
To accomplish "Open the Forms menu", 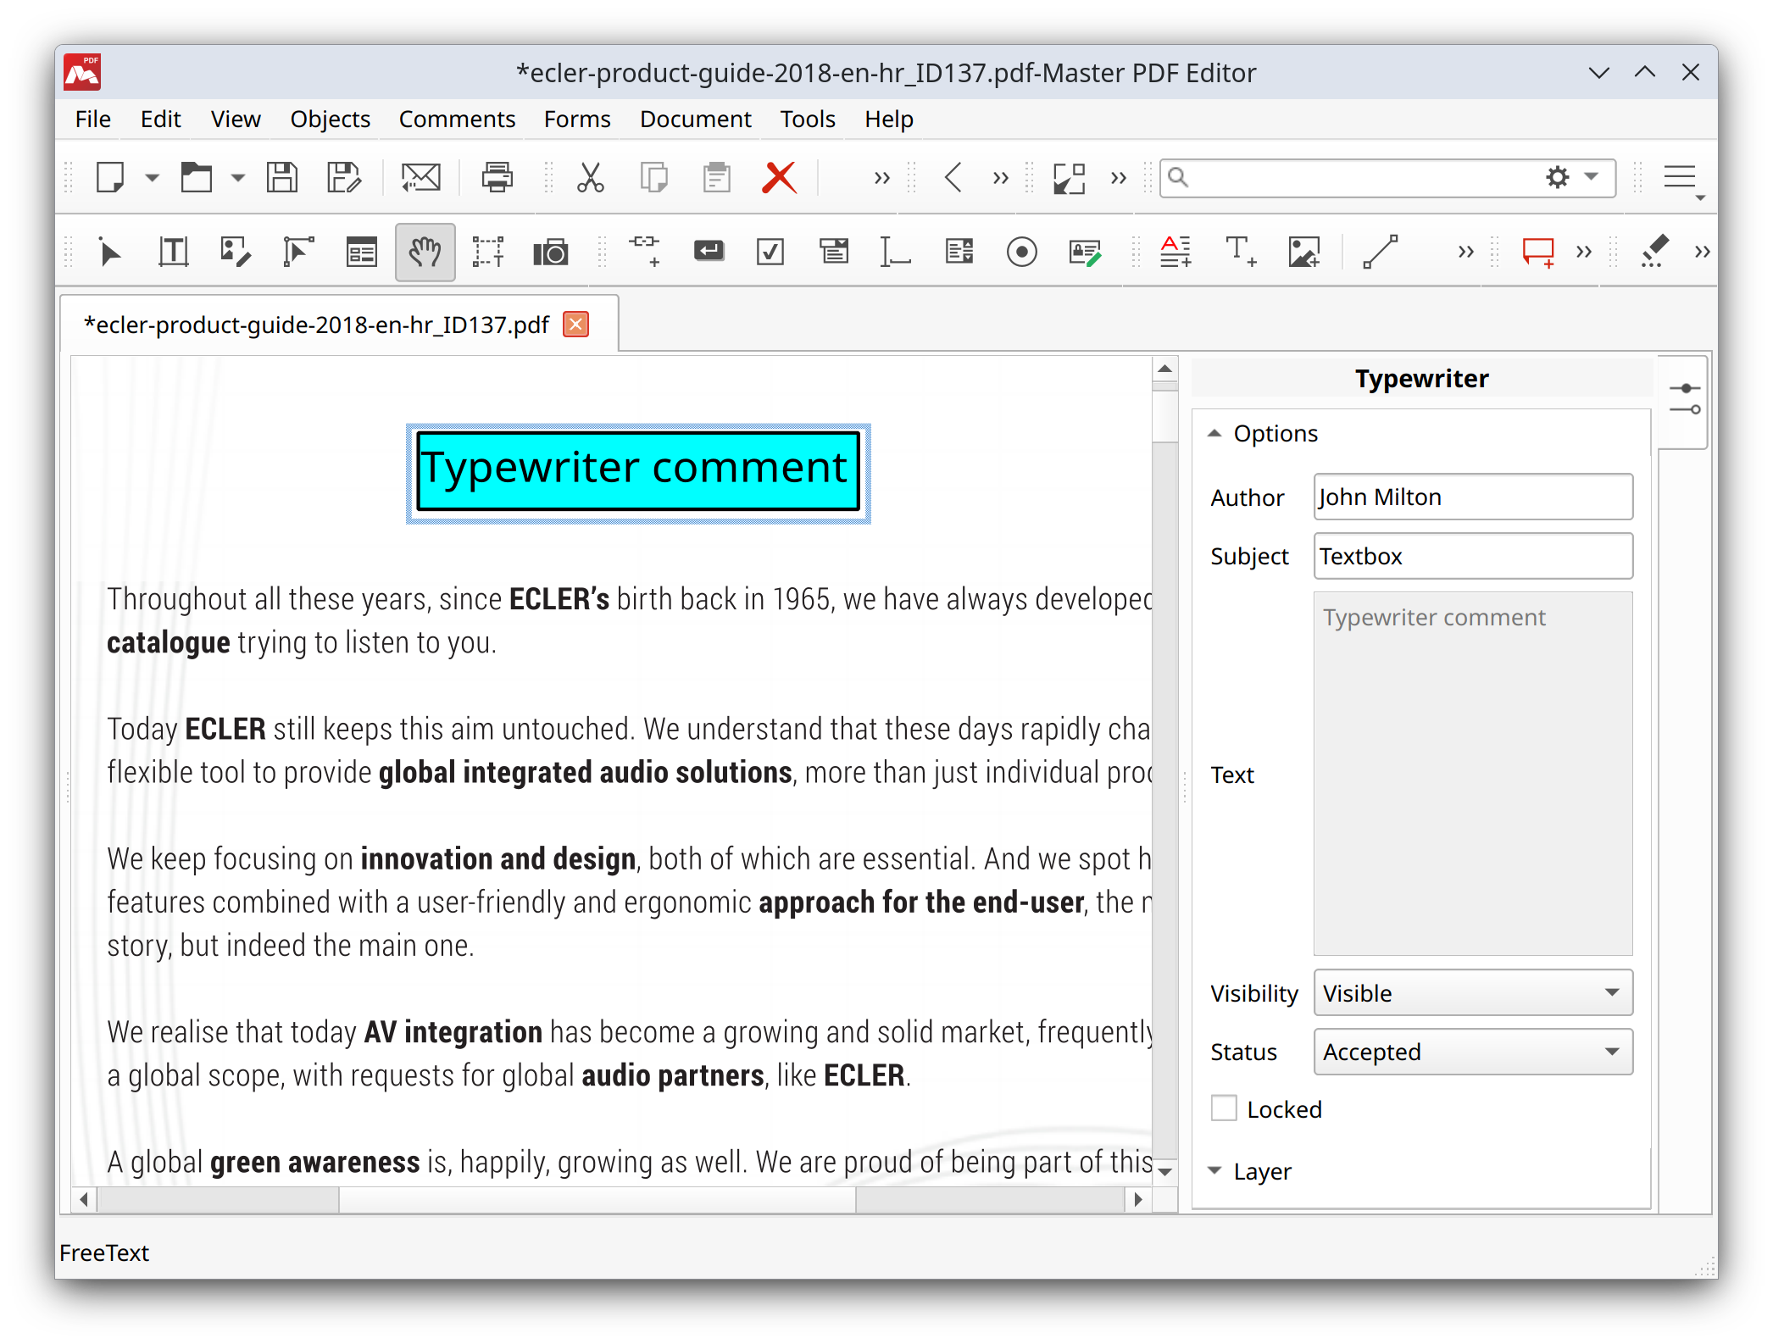I will coord(576,119).
